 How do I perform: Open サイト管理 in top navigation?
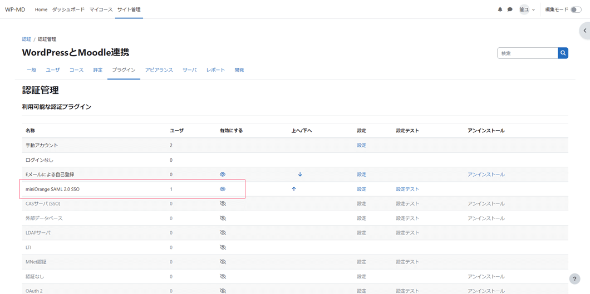[x=129, y=10]
